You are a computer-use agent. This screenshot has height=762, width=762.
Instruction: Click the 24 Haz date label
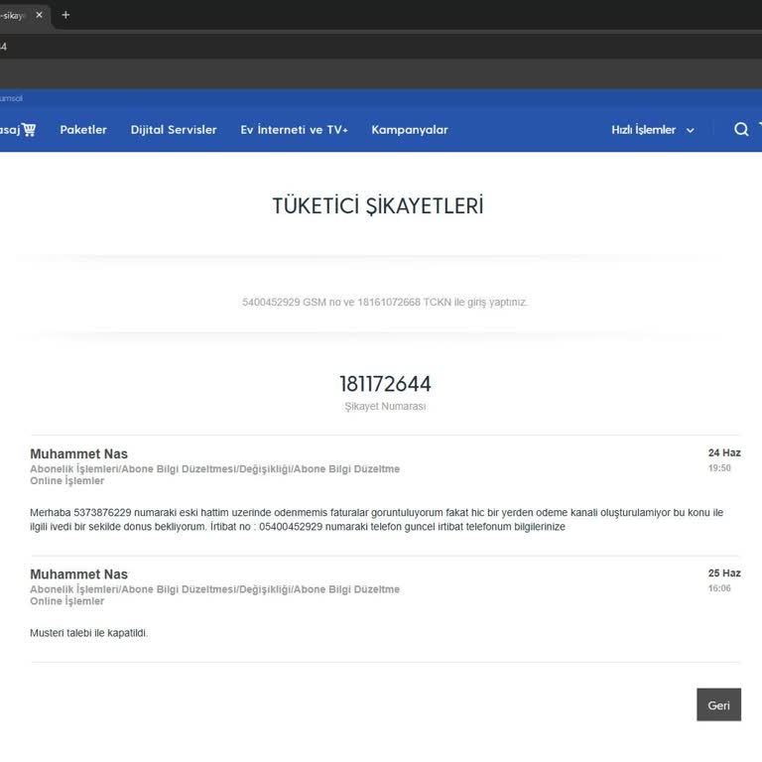click(724, 452)
